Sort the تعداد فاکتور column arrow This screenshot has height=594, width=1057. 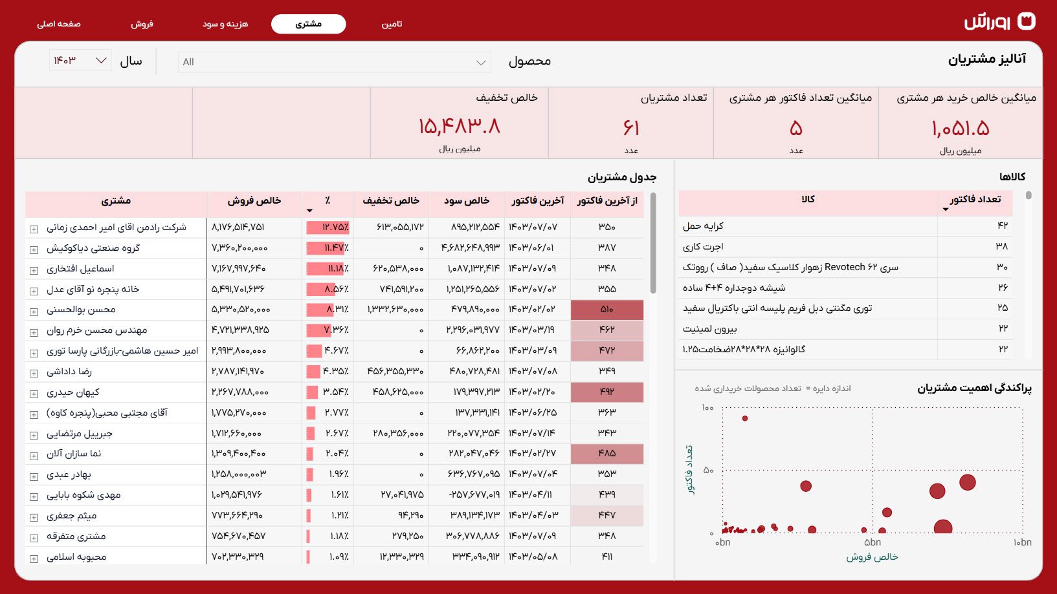point(946,209)
